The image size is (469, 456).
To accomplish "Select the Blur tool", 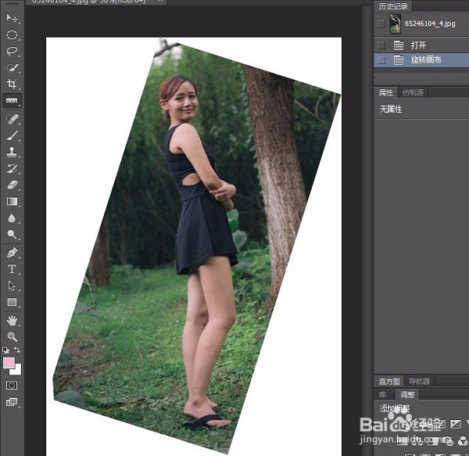I will point(12,217).
